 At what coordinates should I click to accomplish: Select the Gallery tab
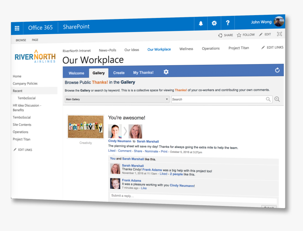(99, 73)
